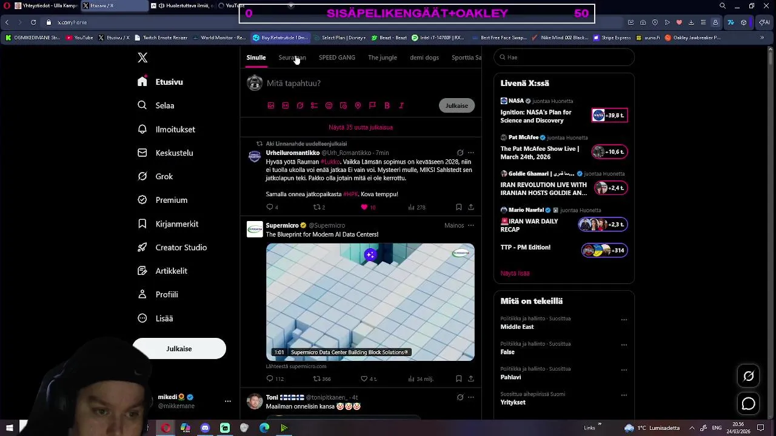Open more options on Urheiluromantikko post
This screenshot has height=436, width=776.
tap(470, 153)
